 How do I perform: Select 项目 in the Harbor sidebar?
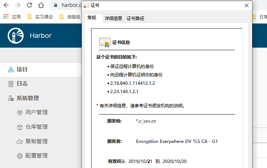click(41, 69)
